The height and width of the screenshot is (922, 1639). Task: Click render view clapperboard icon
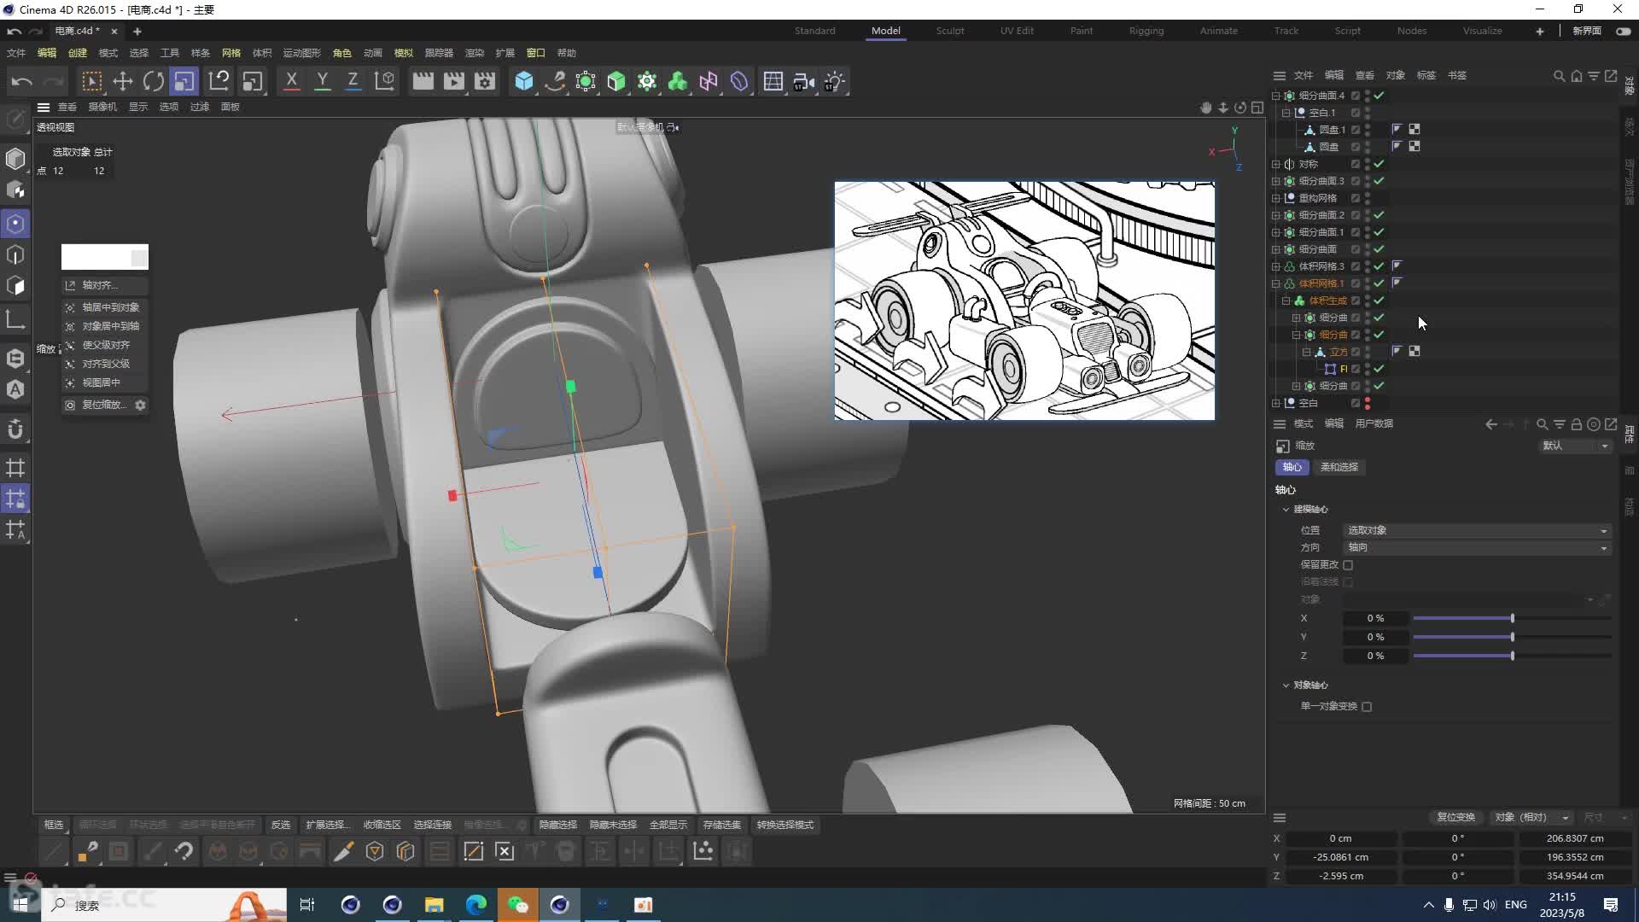coord(423,82)
